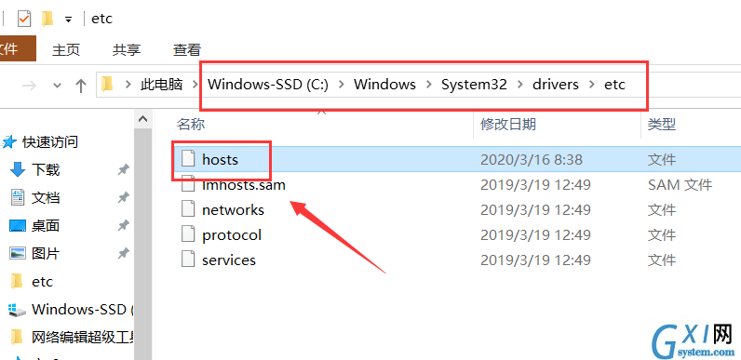Select the hosts file
The width and height of the screenshot is (741, 360).
220,159
